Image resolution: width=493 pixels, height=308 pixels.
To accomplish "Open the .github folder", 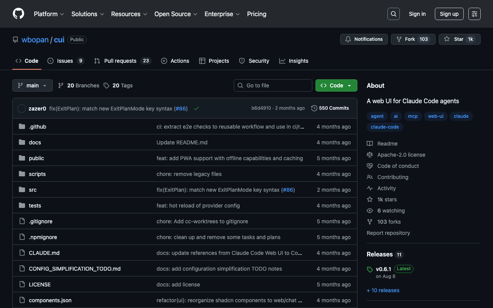I will click(x=37, y=127).
